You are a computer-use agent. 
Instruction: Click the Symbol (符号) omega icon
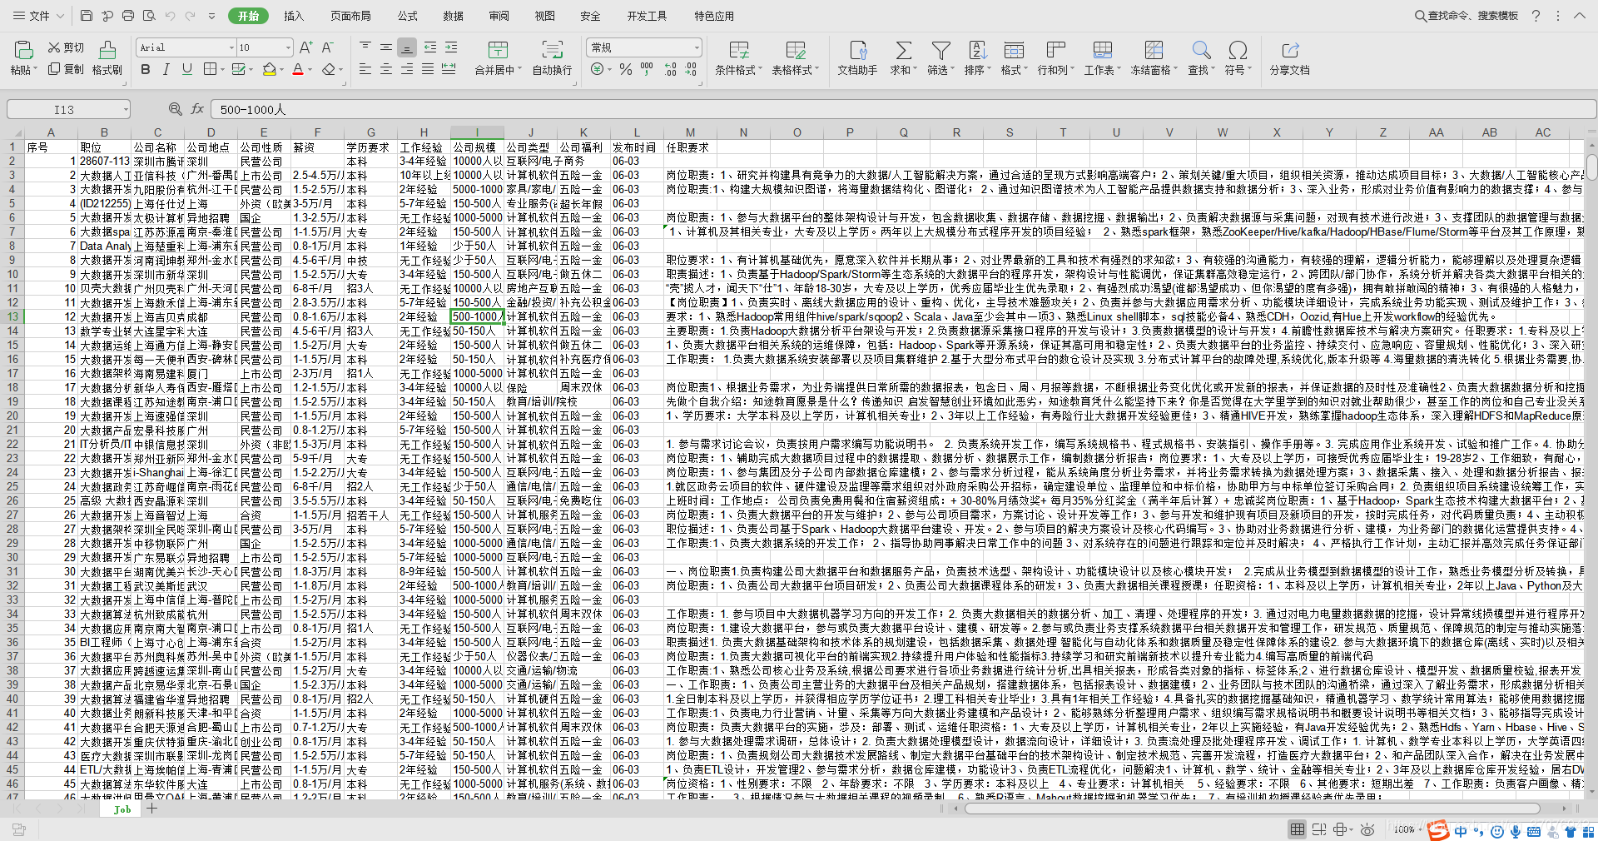tap(1238, 50)
